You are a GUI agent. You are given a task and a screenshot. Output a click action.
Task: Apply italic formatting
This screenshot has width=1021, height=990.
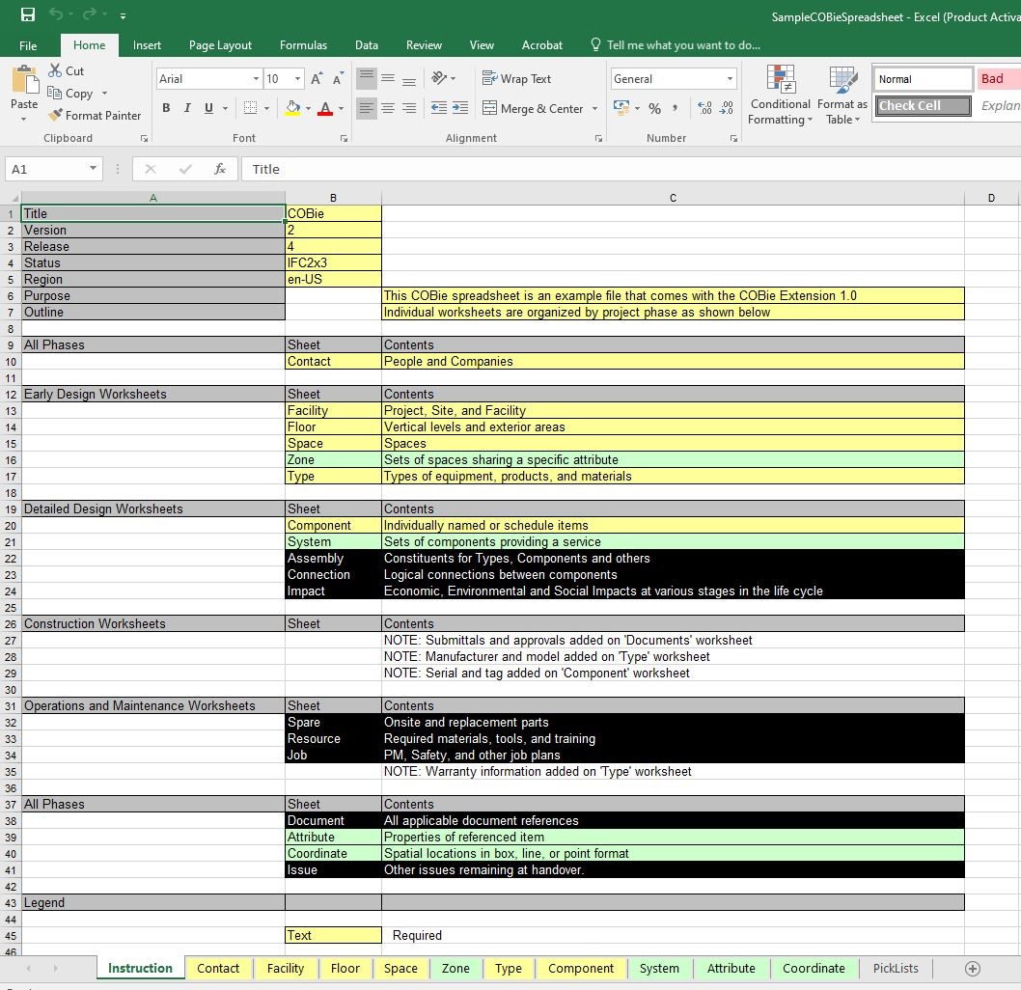185,108
